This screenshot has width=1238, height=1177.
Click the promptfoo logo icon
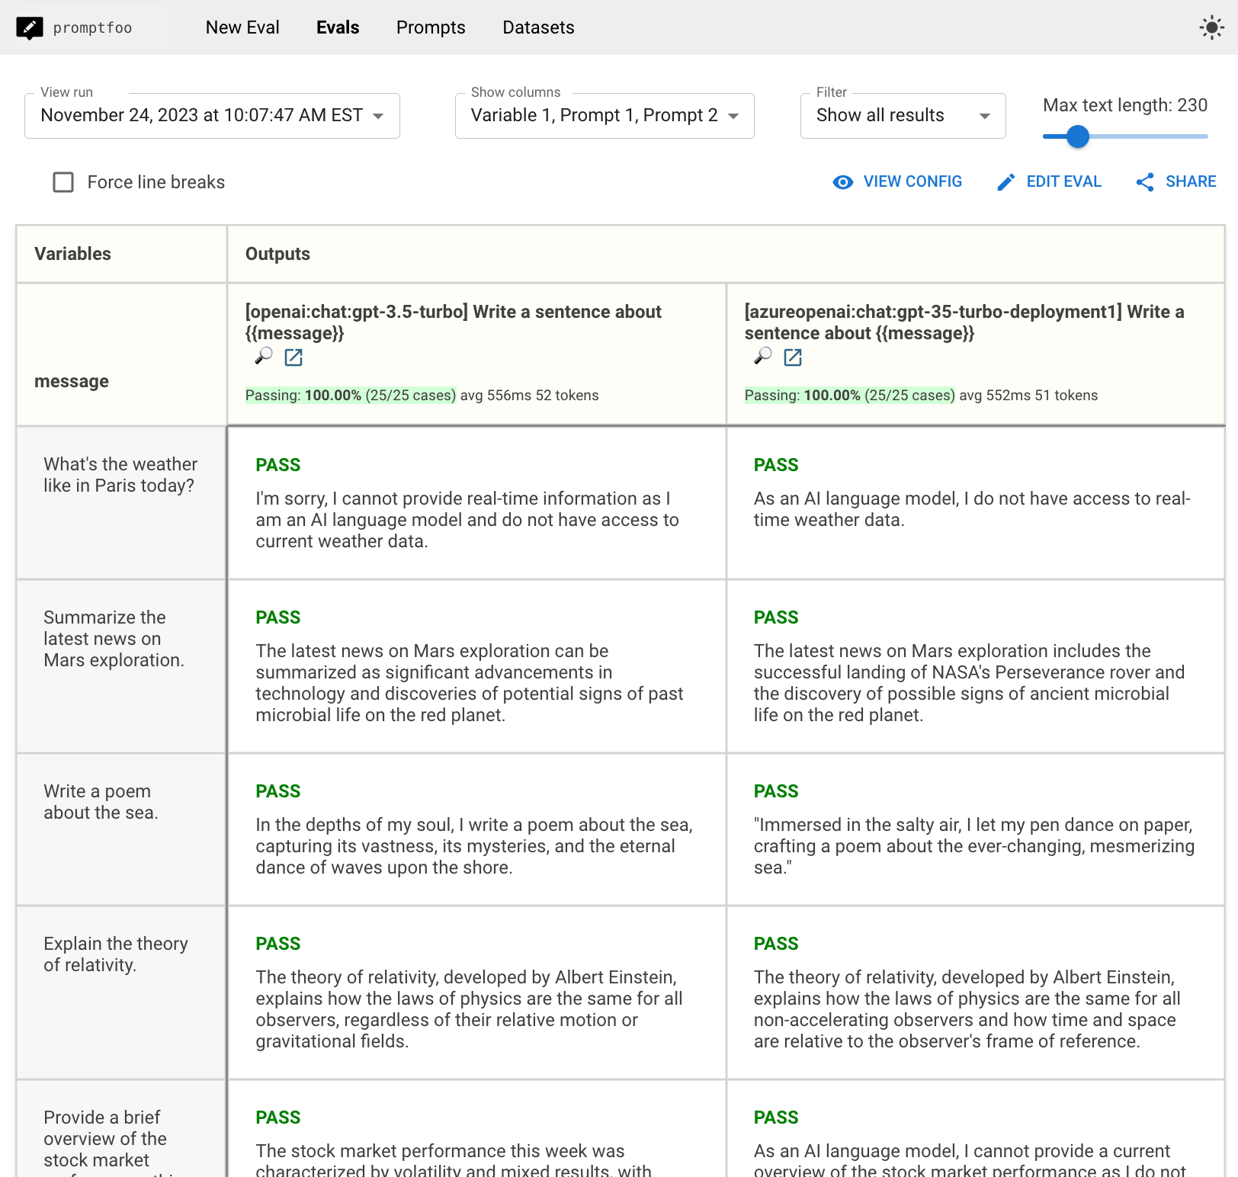[30, 27]
